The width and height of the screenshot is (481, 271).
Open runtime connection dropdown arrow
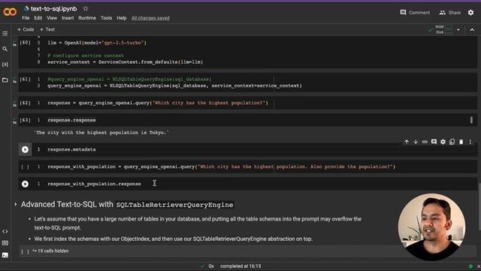pyautogui.click(x=458, y=30)
